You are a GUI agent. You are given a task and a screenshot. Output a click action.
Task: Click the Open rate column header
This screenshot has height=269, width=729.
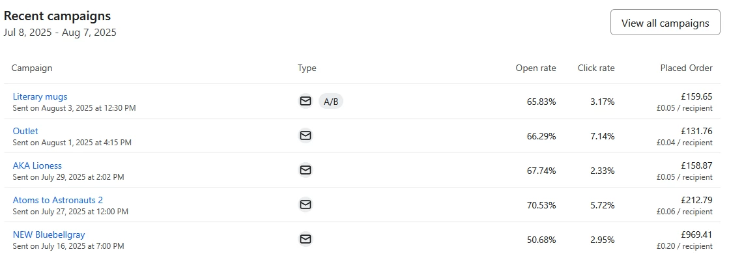536,68
